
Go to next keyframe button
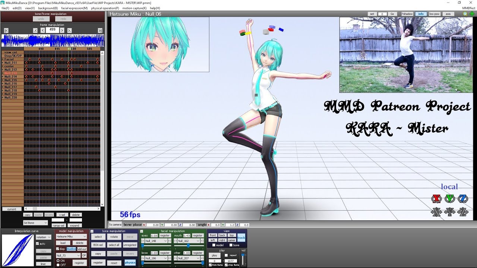pyautogui.click(x=70, y=30)
